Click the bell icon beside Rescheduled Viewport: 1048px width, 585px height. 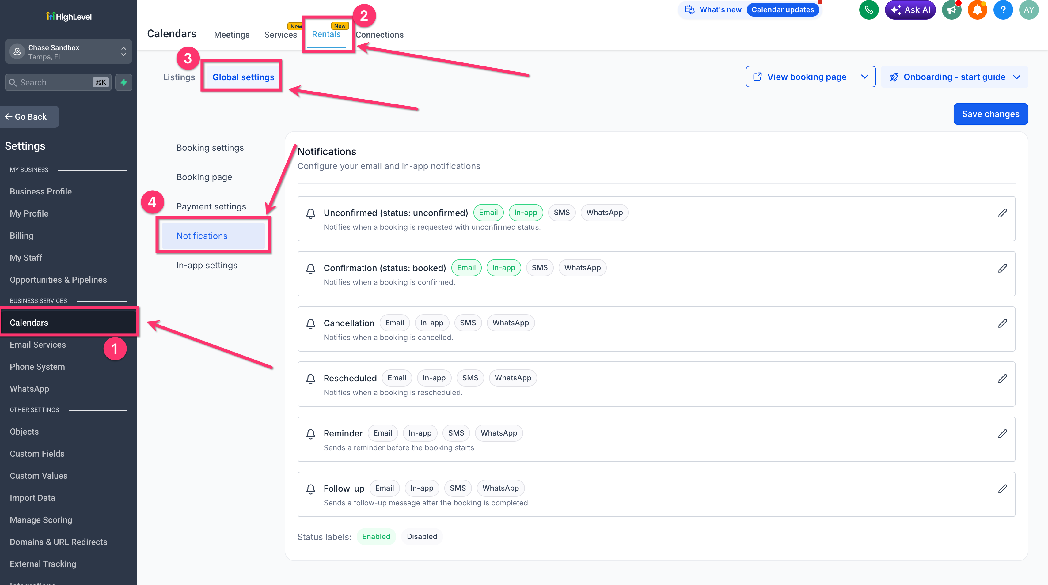click(310, 379)
